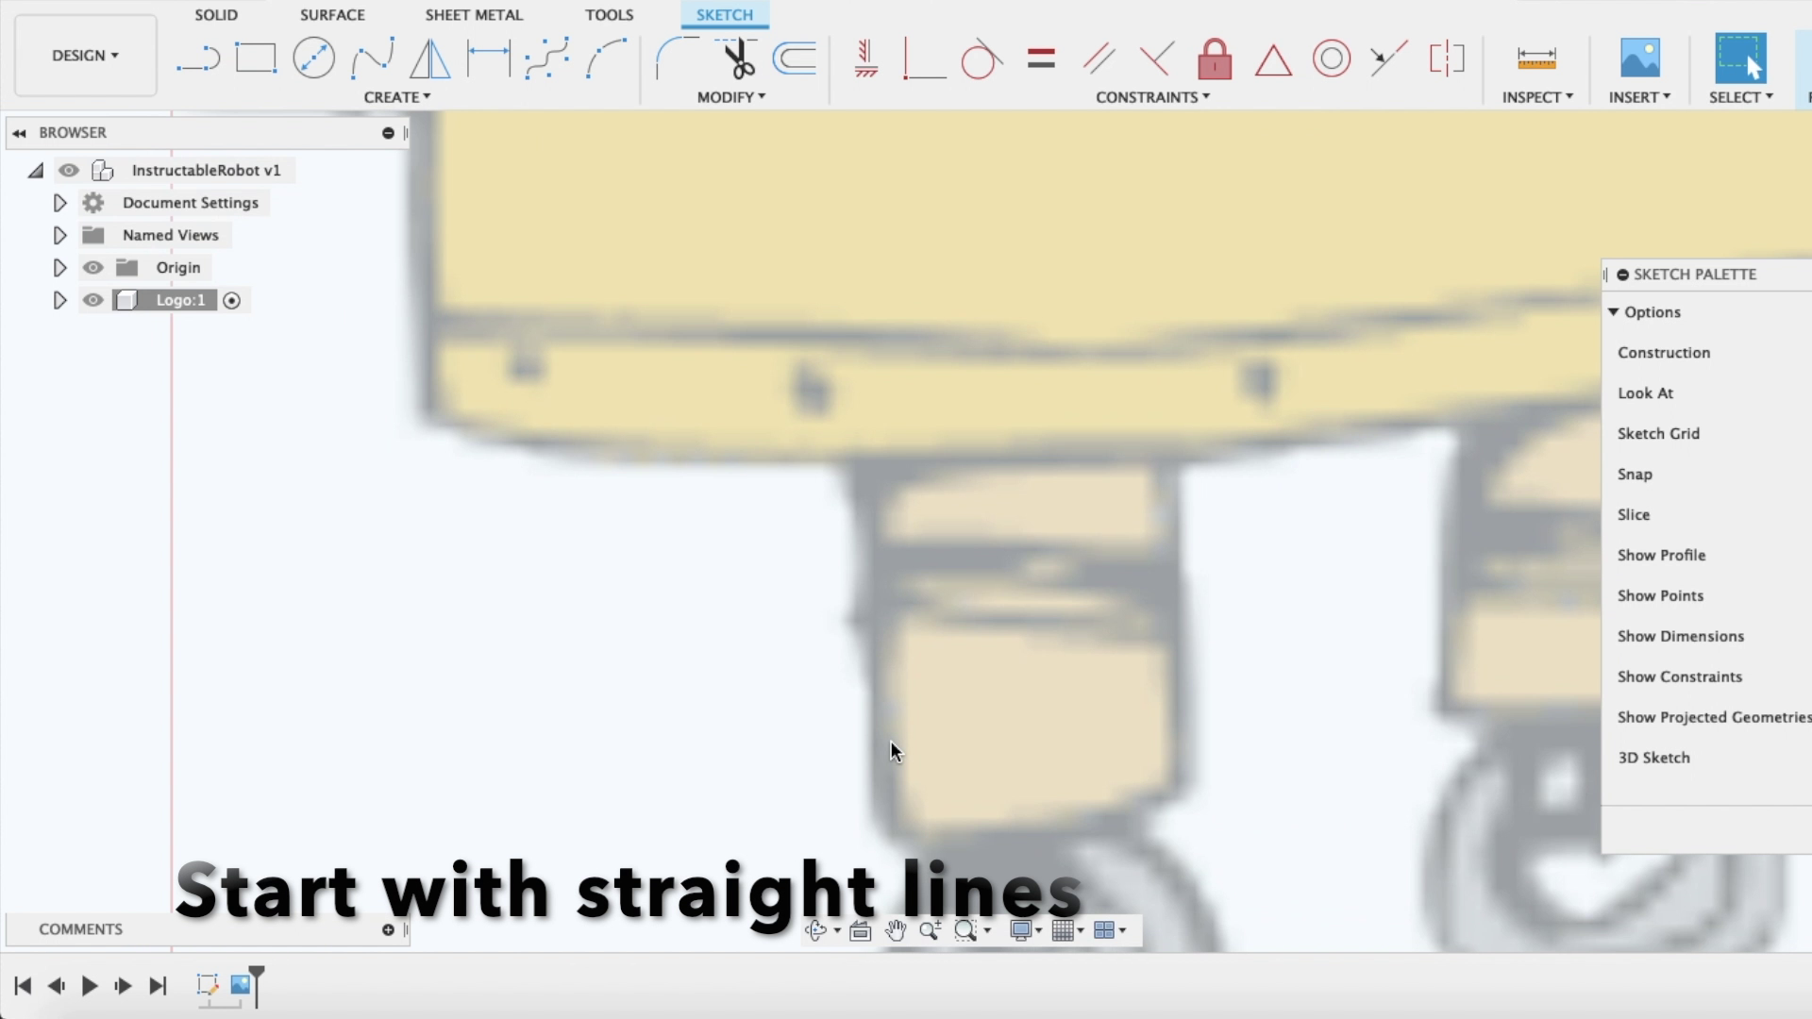Collapse the Options section in Sketch Palette

[x=1614, y=312]
